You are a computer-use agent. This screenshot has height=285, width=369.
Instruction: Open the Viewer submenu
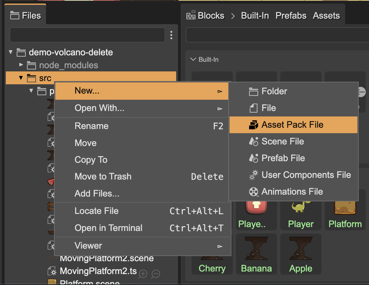pos(88,245)
